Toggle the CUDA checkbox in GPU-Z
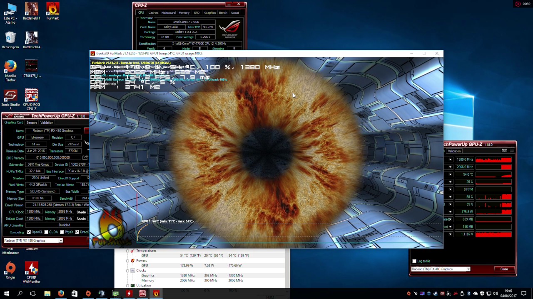The width and height of the screenshot is (533, 299). pyautogui.click(x=46, y=232)
